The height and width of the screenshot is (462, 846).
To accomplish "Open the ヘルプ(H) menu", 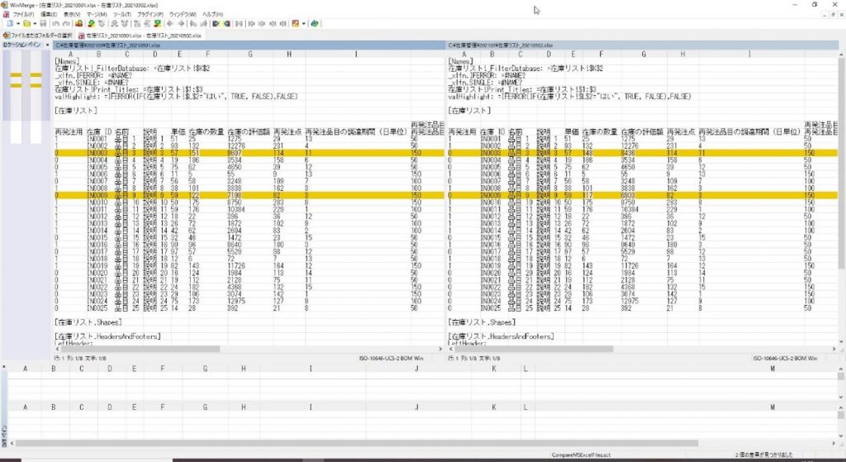I will tap(212, 14).
